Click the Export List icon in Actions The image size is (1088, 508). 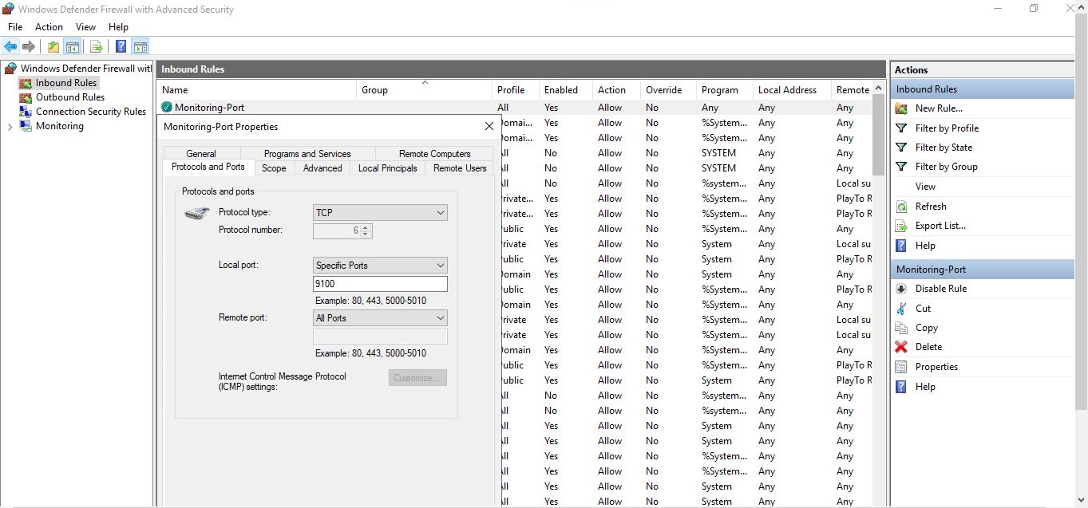point(901,226)
